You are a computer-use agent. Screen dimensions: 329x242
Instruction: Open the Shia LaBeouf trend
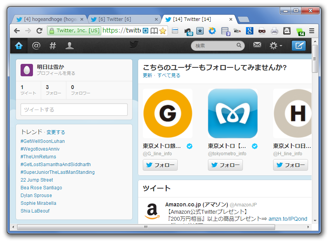35,211
